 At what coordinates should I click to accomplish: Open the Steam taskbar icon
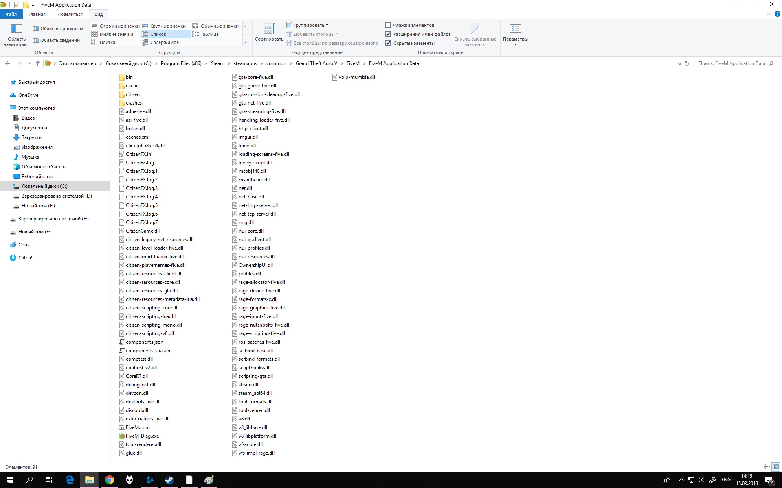[x=169, y=480]
